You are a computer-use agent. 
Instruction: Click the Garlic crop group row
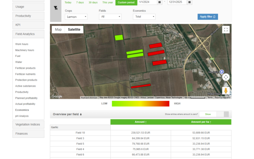pos(80,127)
